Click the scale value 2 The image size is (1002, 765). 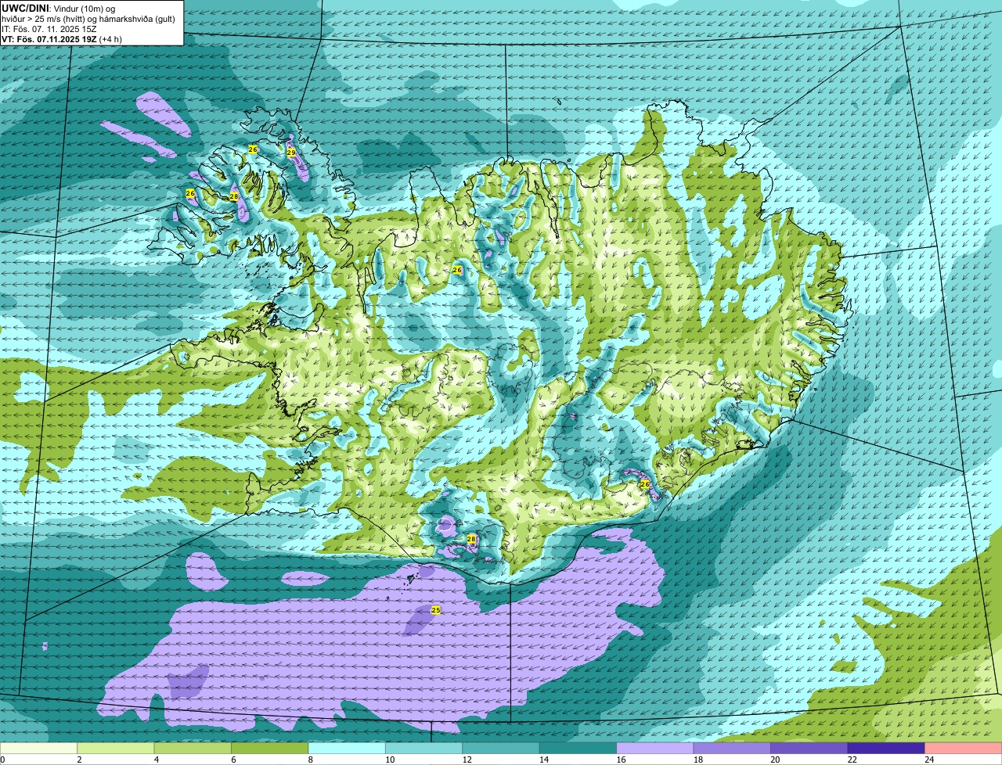coord(79,760)
